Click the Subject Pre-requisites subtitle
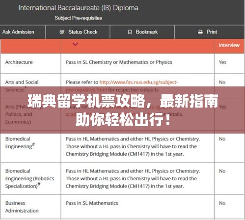 [x=78, y=18]
